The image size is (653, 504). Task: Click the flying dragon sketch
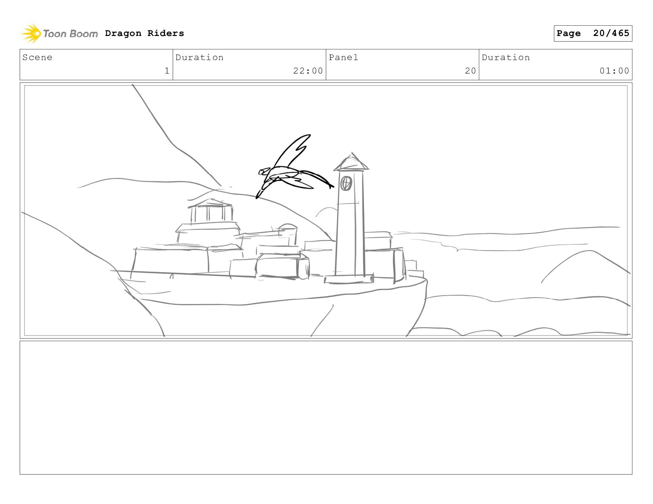295,167
